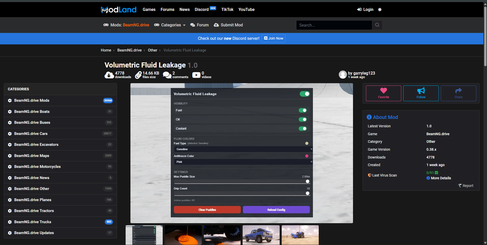
Task: Open the TikTok menu item
Action: [x=227, y=10]
